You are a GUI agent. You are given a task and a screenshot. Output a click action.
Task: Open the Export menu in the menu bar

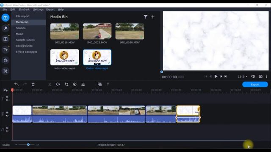point(50,9)
